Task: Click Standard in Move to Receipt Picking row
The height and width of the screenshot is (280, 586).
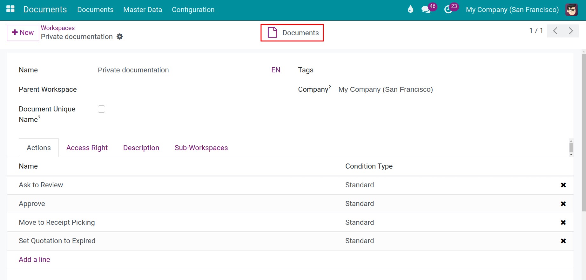Action: [360, 223]
